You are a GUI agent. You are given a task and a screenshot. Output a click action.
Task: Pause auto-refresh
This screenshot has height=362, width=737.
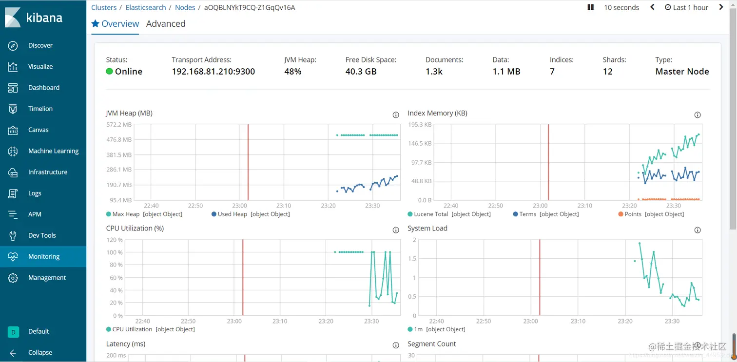591,7
